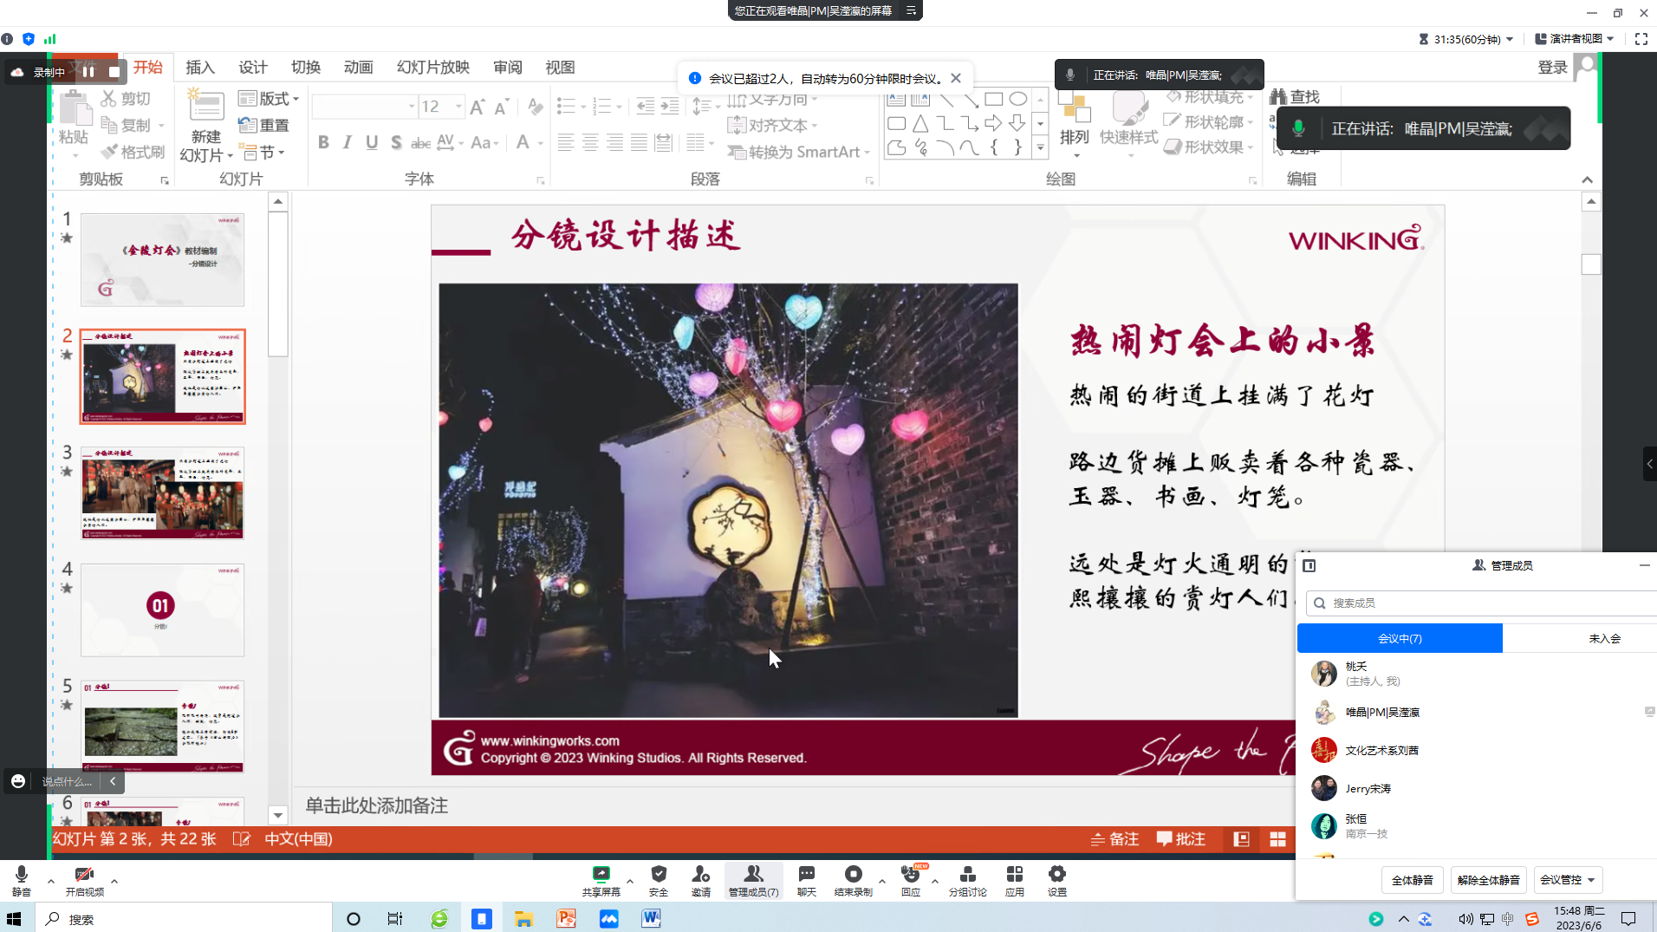Viewport: 1657px width, 932px height.
Task: Open the 设计 ribbon tab
Action: (x=253, y=68)
